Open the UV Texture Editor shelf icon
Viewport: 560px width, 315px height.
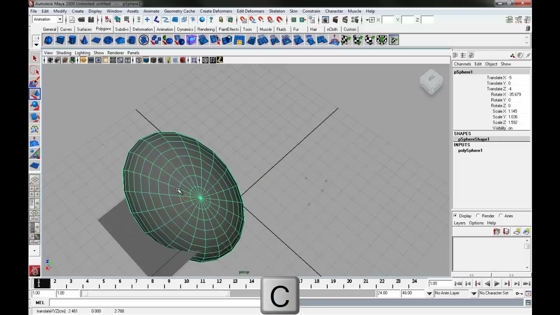(393, 40)
